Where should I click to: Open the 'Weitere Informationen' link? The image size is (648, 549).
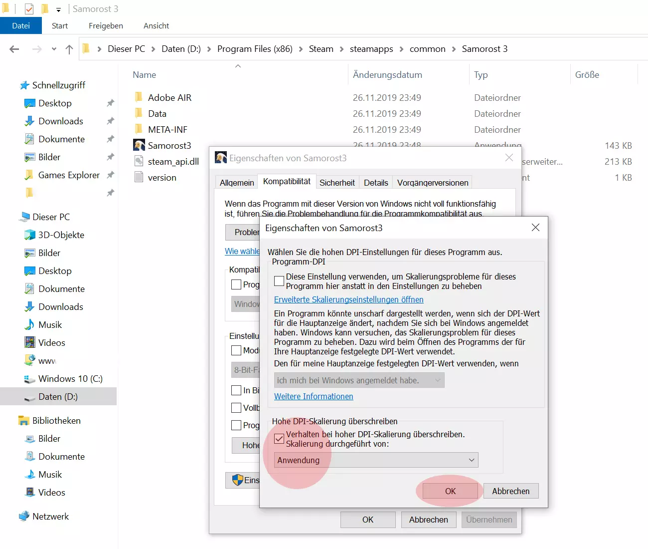click(314, 396)
